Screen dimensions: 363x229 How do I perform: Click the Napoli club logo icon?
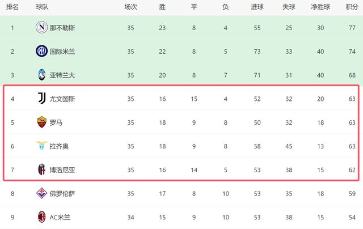(41, 27)
